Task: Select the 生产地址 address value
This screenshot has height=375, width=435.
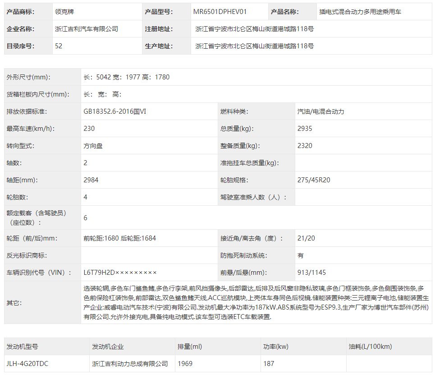Action: (x=254, y=46)
